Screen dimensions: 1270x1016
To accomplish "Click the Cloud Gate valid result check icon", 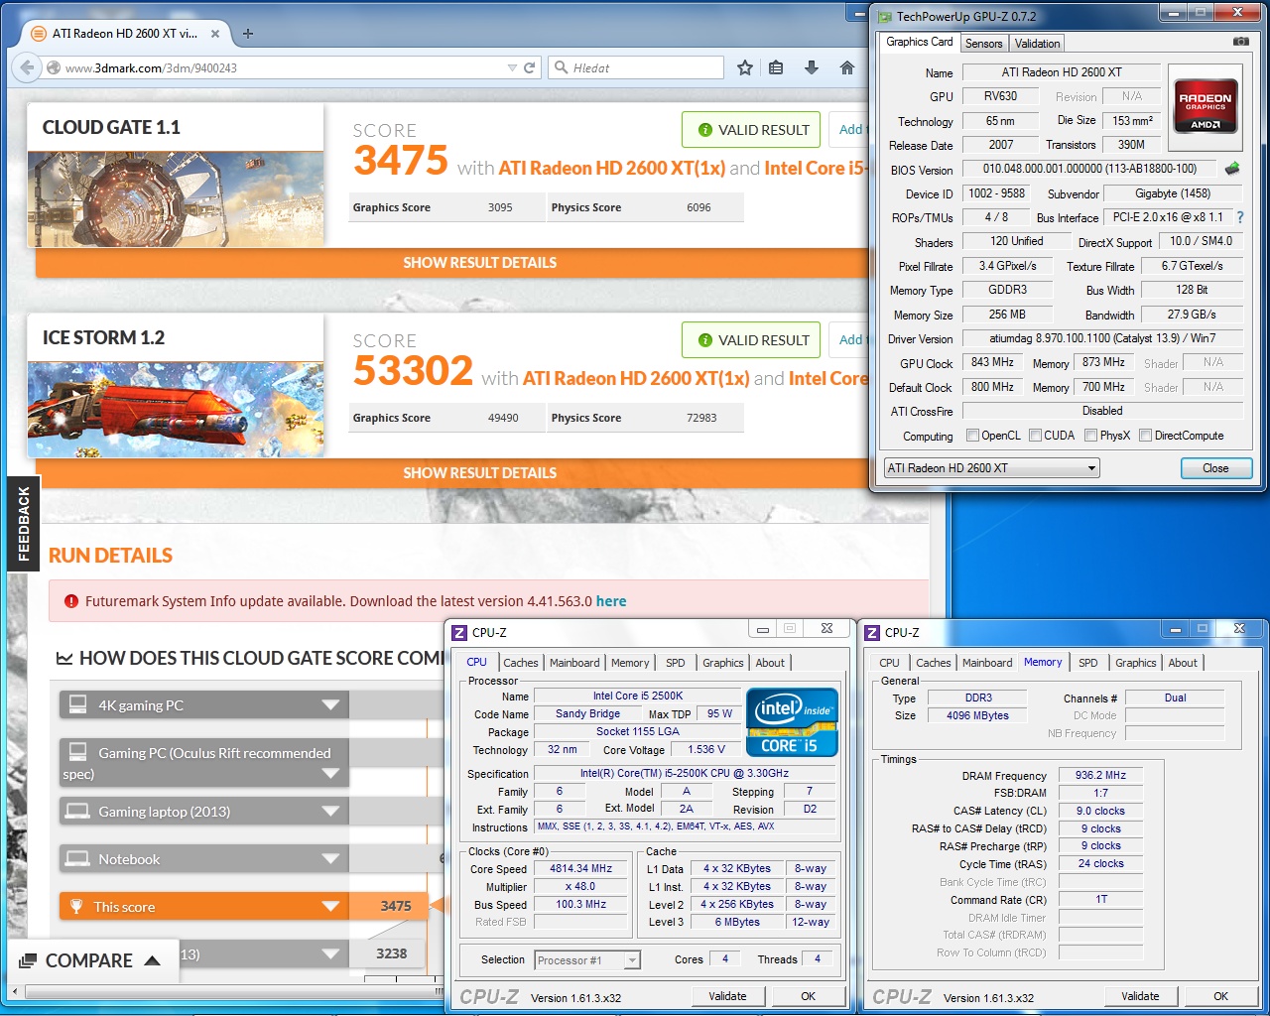I will [705, 129].
